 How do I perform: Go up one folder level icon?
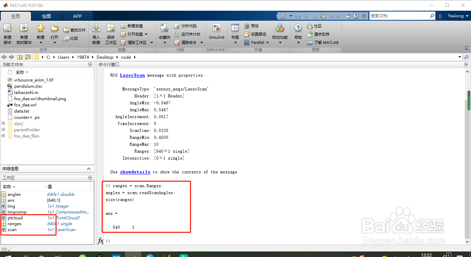tap(20, 57)
